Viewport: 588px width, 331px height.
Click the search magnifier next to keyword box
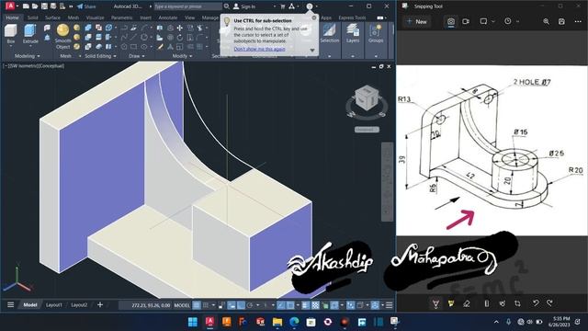coord(227,6)
